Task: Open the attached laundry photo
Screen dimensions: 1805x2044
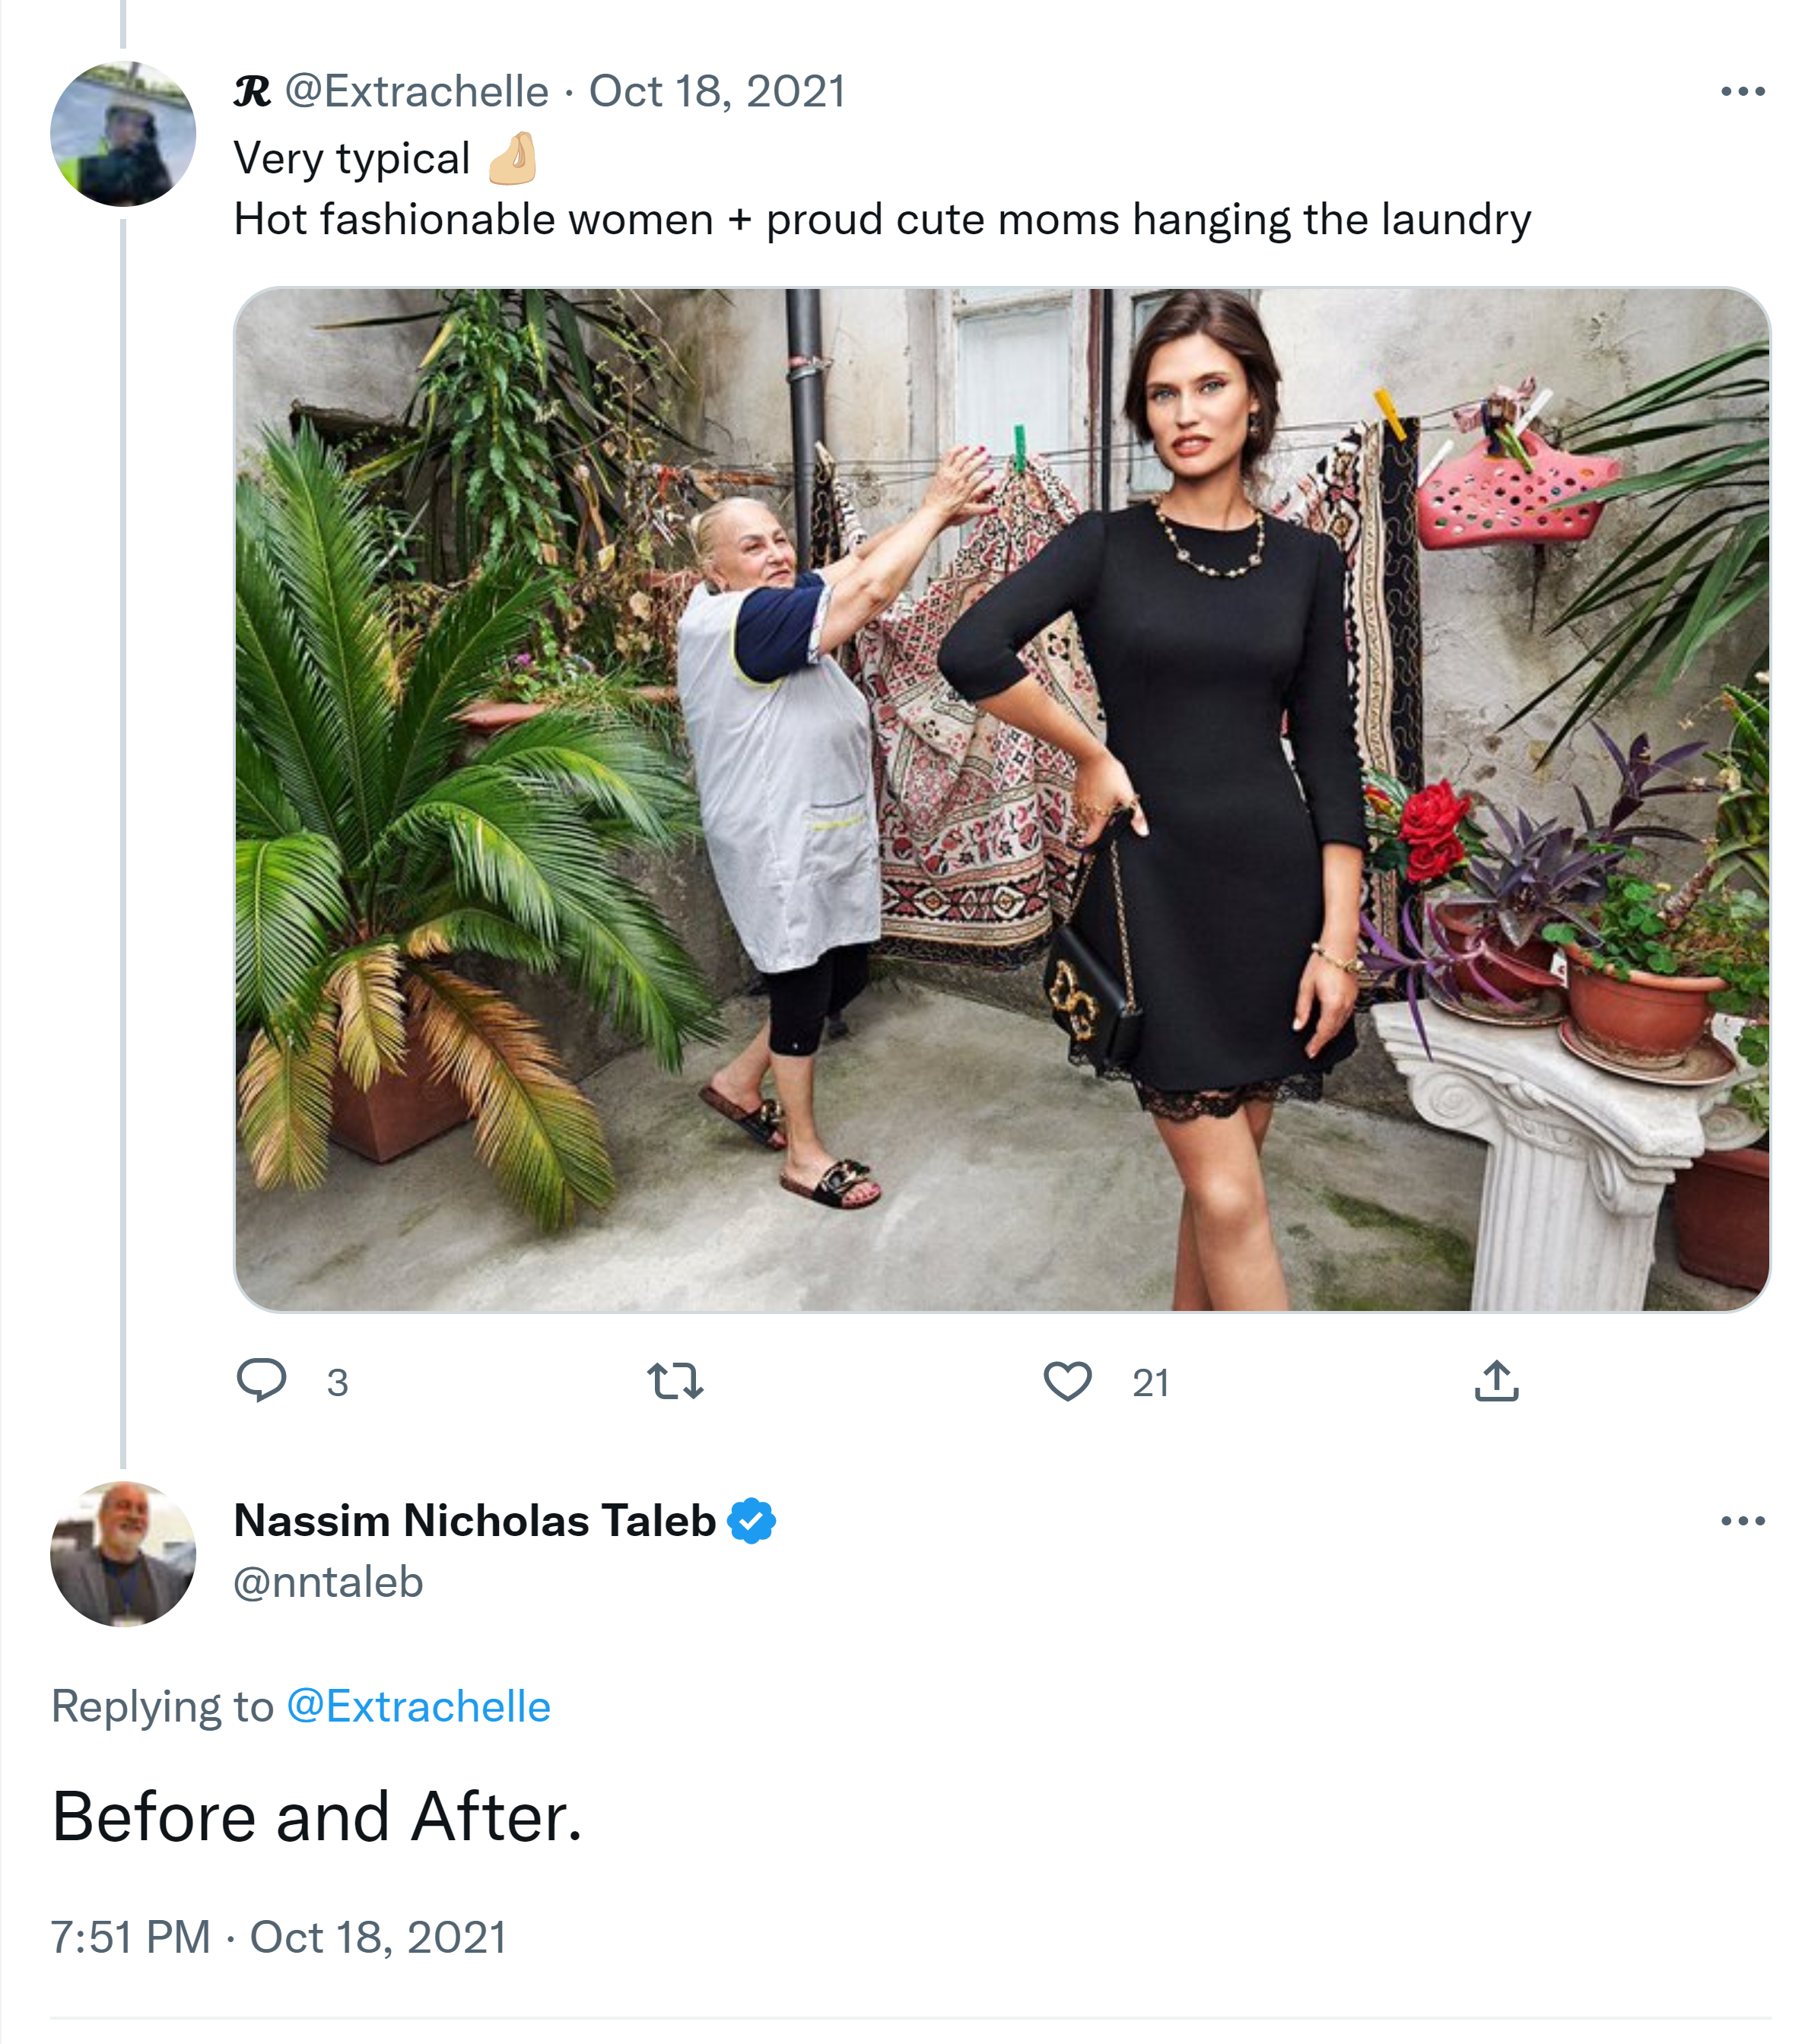Action: click(x=1002, y=799)
